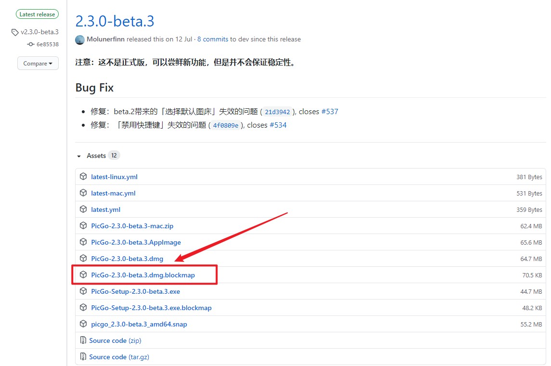Open the 2.3.0-beta.3 release title
Screen dimensions: 551x366
(x=115, y=21)
